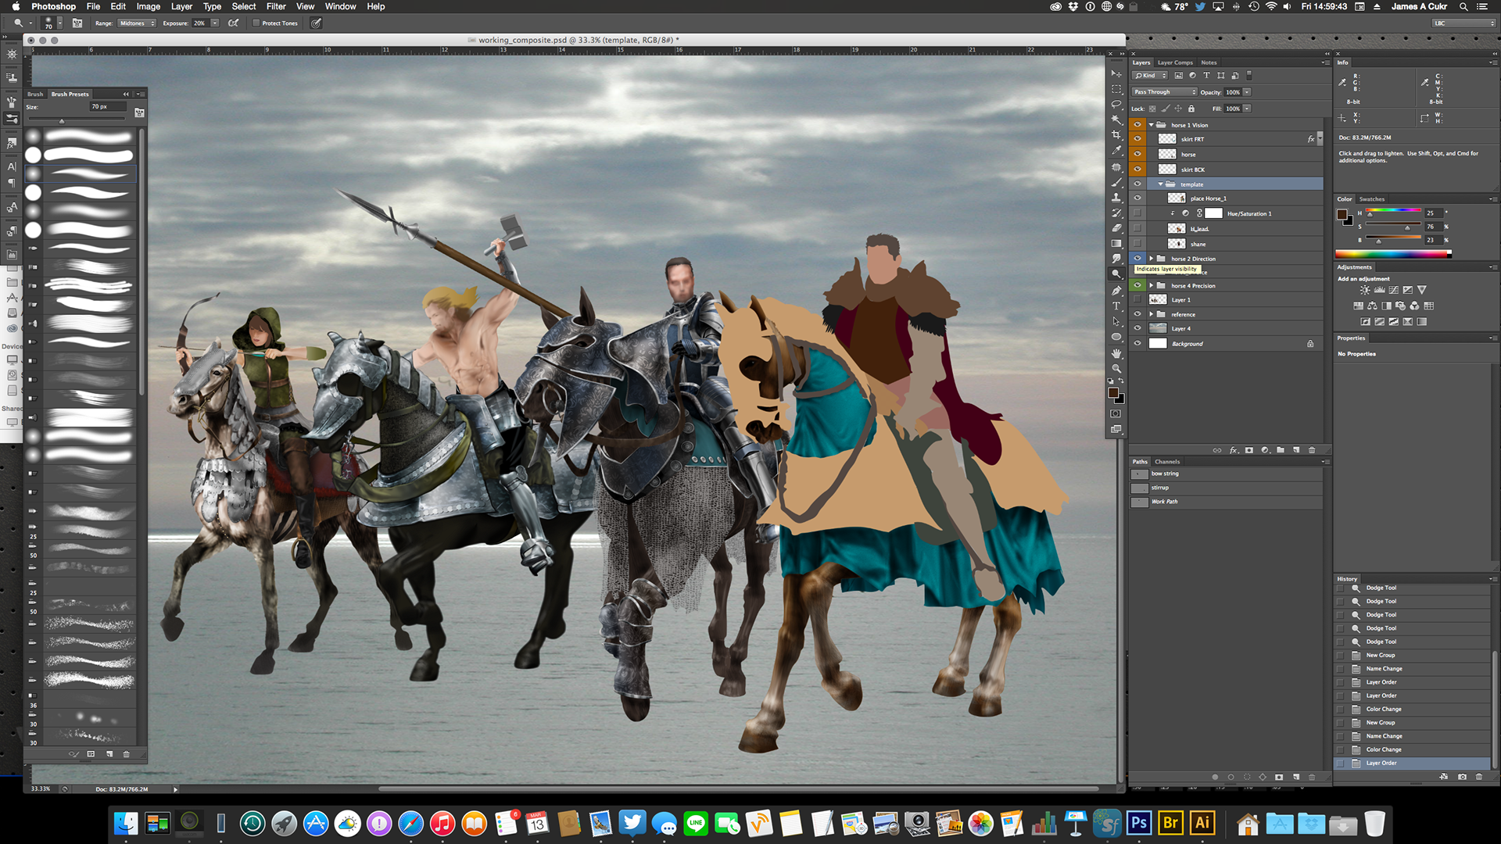
Task: Select the Move tool in the toolbox
Action: pyautogui.click(x=1116, y=73)
